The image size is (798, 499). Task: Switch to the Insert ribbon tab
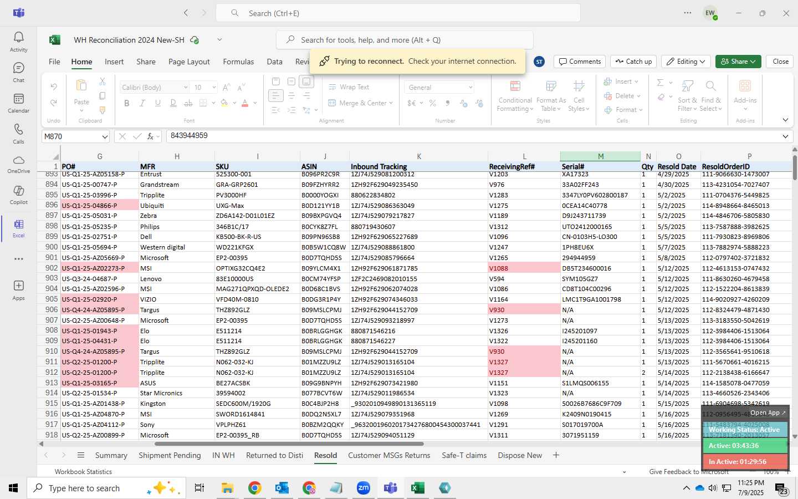(x=114, y=62)
